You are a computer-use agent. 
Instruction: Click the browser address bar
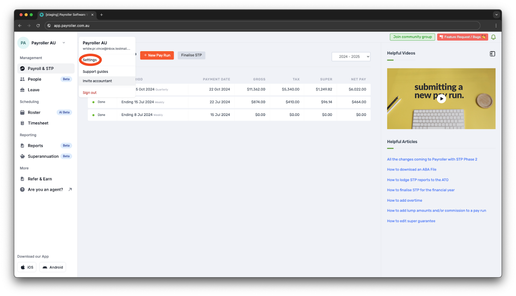pos(129,25)
